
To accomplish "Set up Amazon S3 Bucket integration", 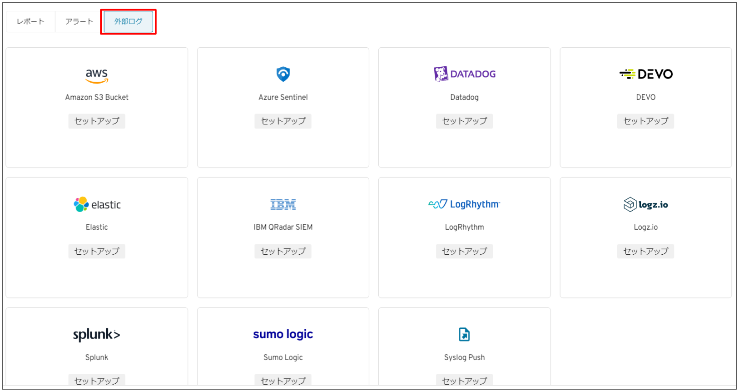I will click(x=97, y=121).
